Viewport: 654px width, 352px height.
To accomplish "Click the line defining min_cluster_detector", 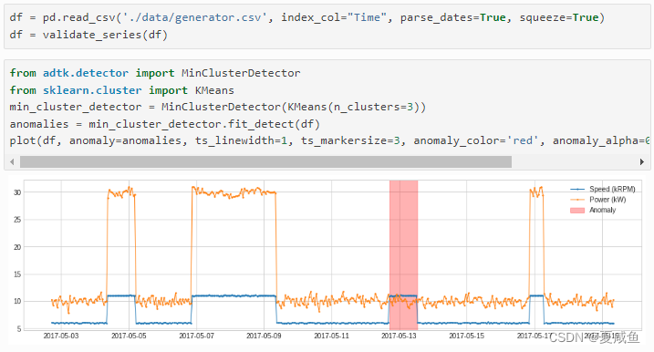I will pos(218,108).
